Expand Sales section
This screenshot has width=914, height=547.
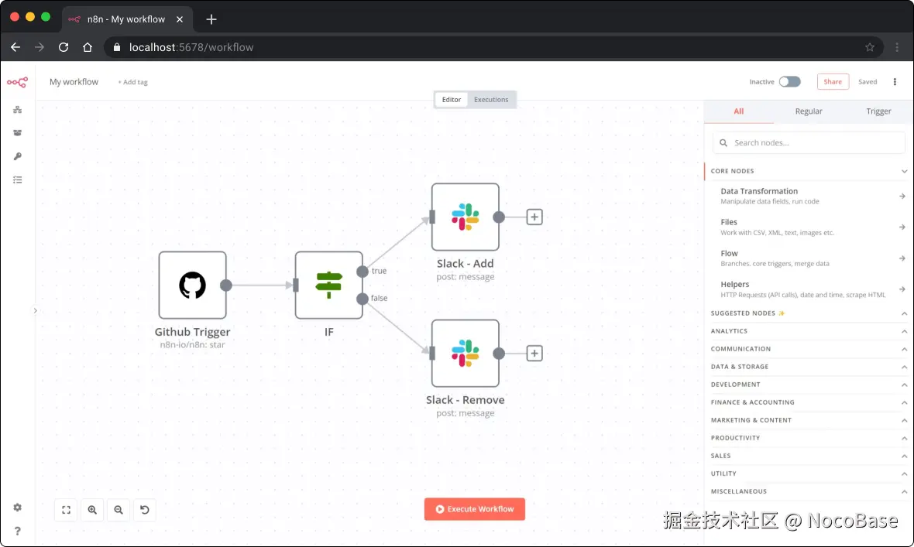(x=809, y=456)
